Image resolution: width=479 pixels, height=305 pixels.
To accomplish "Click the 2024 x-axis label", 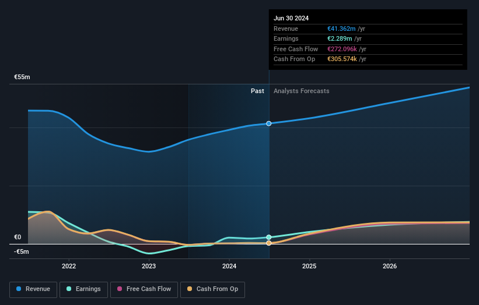I will pos(229,266).
